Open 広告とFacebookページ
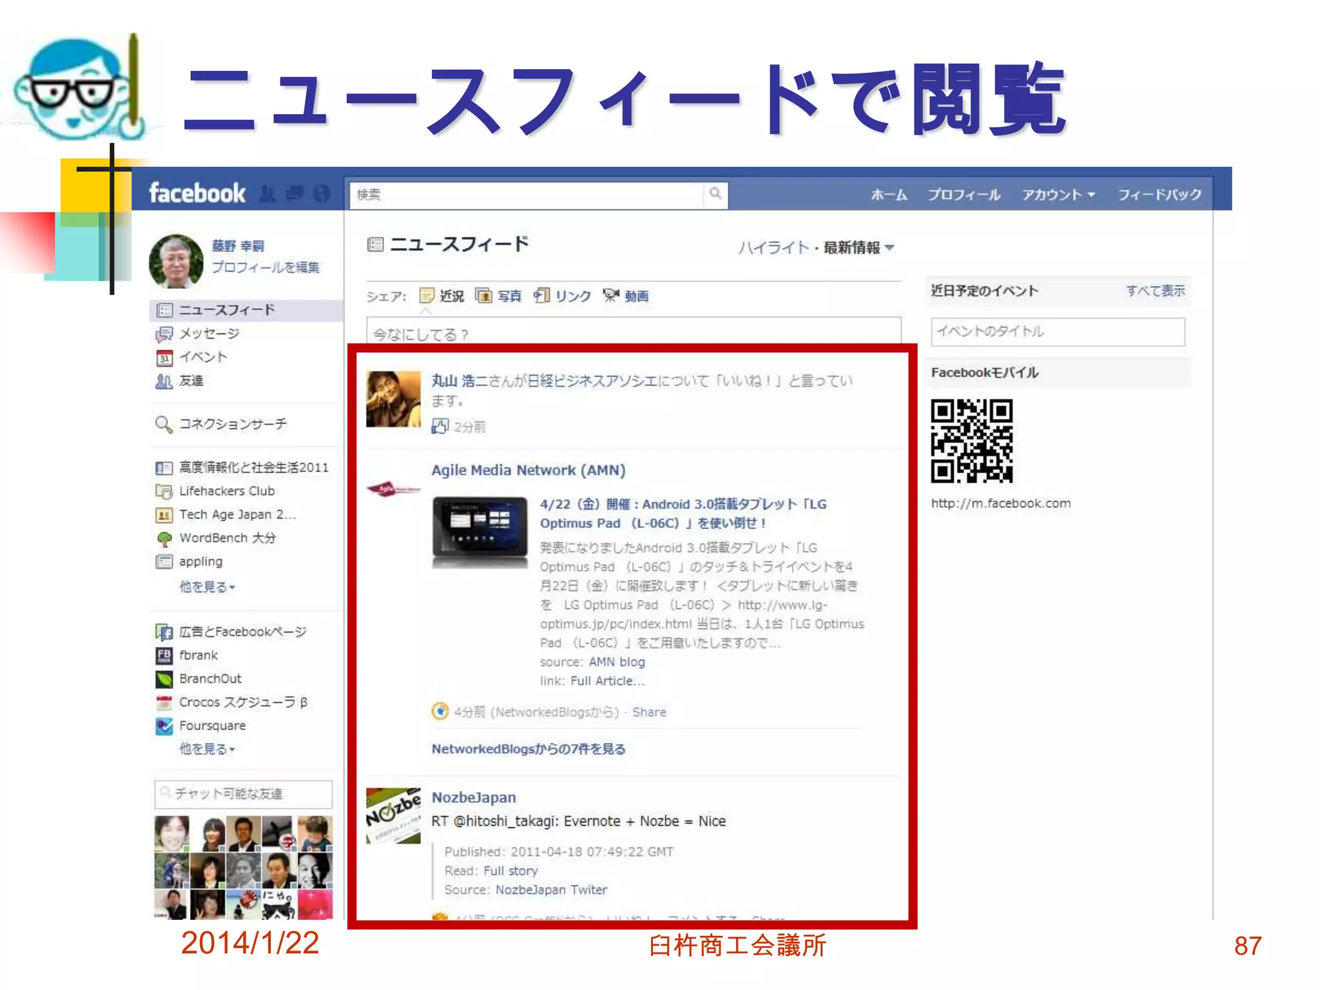 (x=242, y=632)
